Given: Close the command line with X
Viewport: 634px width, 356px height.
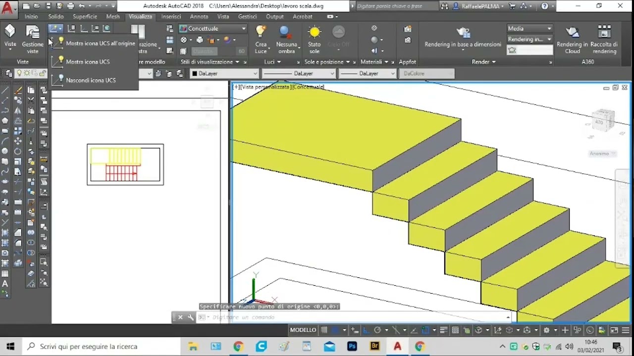Looking at the screenshot, I should click(180, 317).
